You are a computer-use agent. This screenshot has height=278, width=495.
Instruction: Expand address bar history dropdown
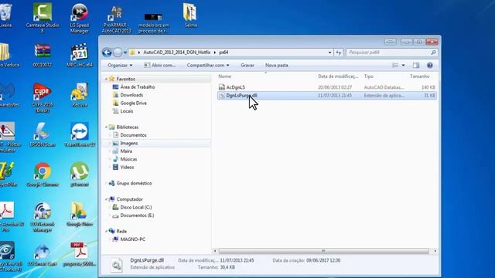tap(330, 53)
